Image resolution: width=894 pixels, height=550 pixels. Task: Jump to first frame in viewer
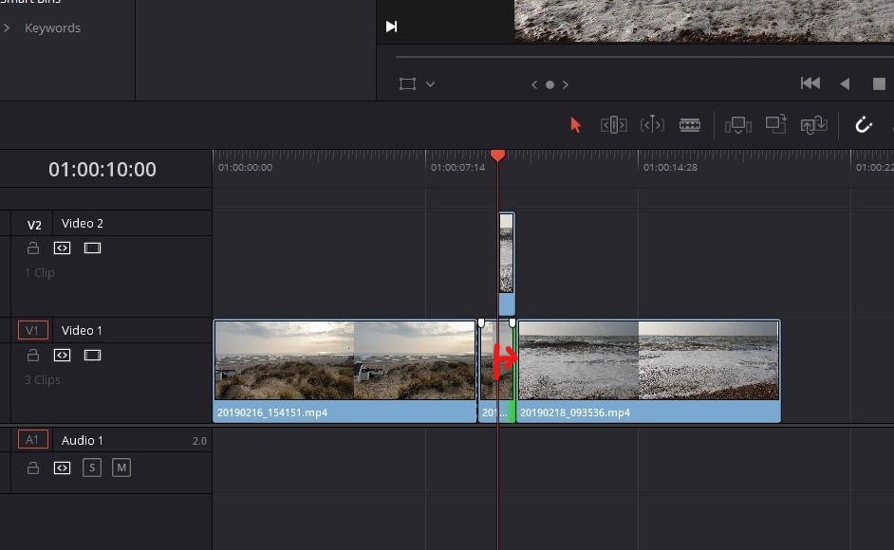click(x=810, y=83)
